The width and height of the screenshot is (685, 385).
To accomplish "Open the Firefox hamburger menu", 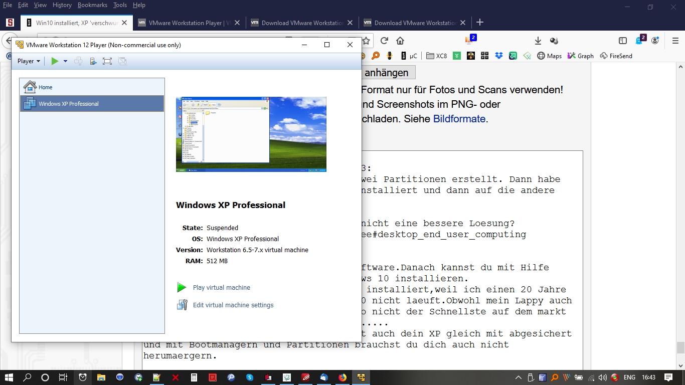I will [x=674, y=41].
